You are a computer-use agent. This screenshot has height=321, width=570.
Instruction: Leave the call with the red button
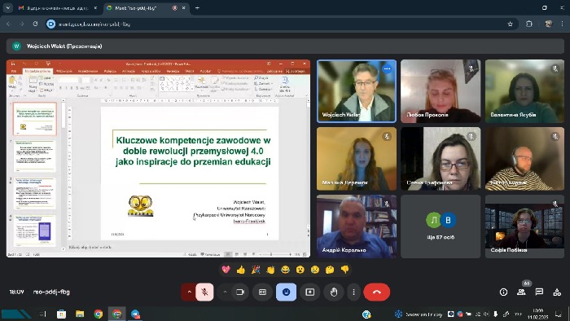[376, 292]
